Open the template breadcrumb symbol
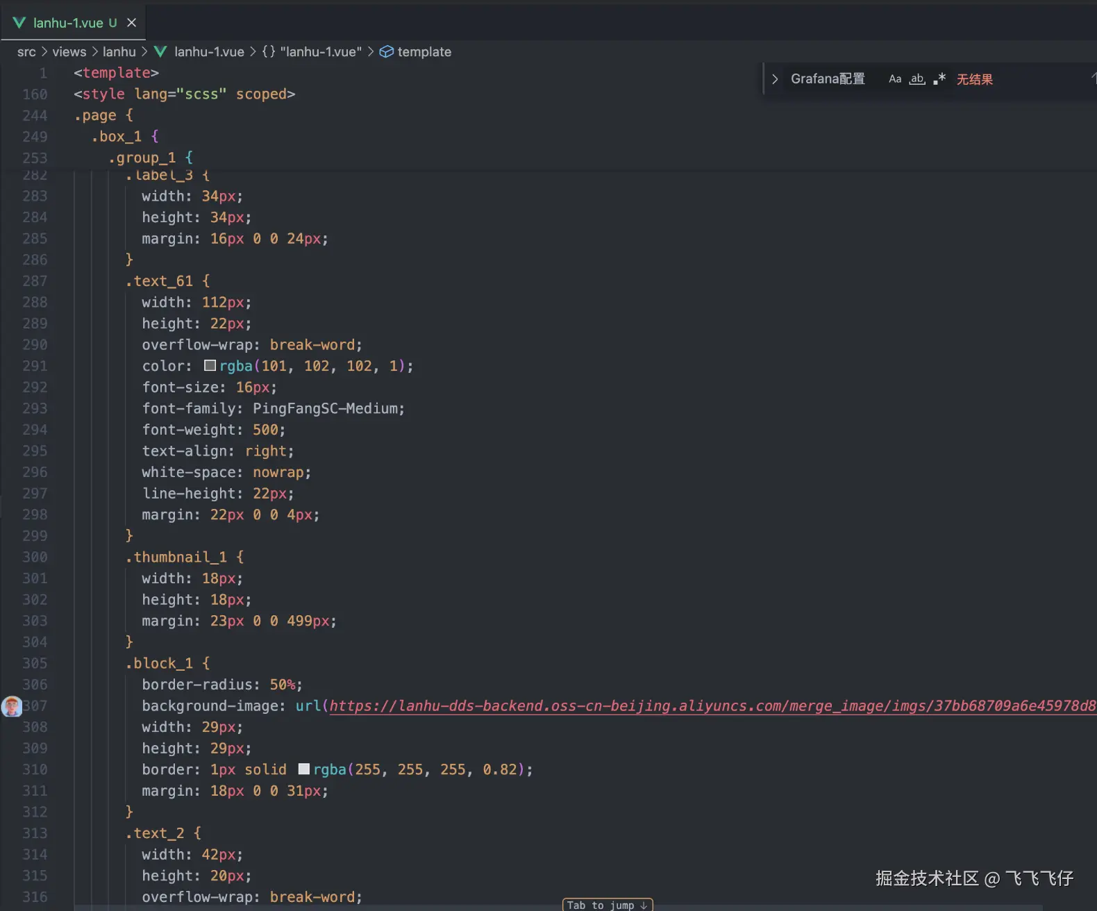The width and height of the screenshot is (1097, 911). pos(424,52)
